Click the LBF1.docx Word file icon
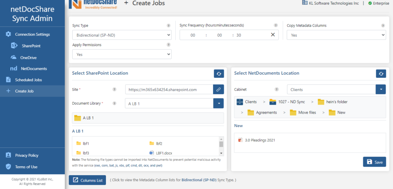Screen dimensions: 393x189 coord(152,153)
